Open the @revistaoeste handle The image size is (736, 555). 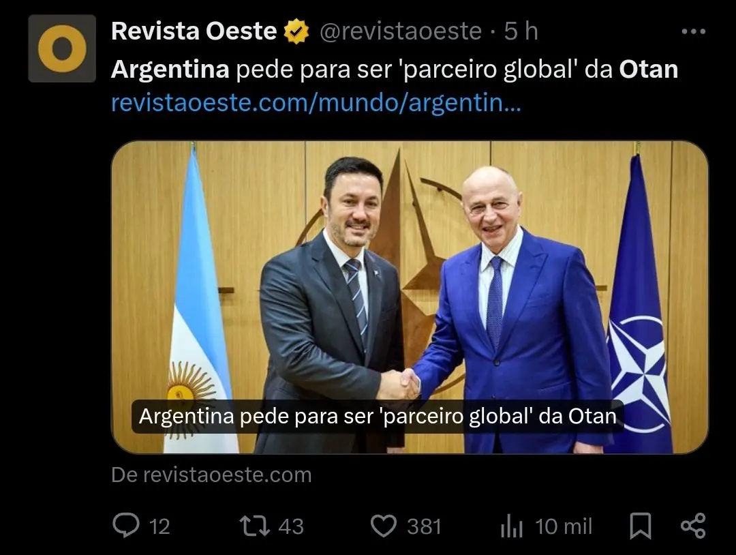pyautogui.click(x=401, y=31)
